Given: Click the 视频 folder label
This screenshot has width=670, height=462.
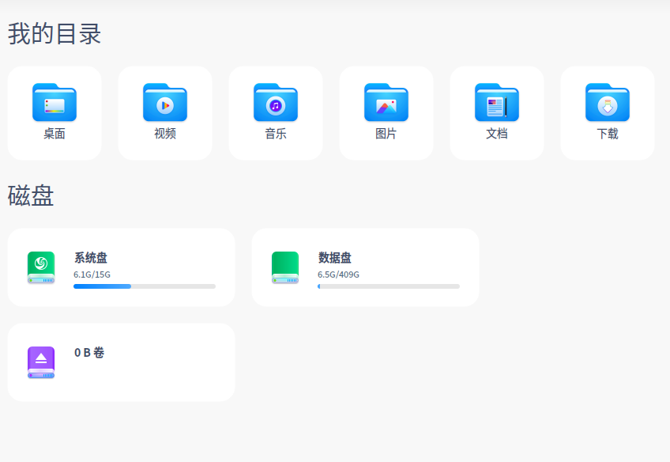Looking at the screenshot, I should [x=165, y=134].
